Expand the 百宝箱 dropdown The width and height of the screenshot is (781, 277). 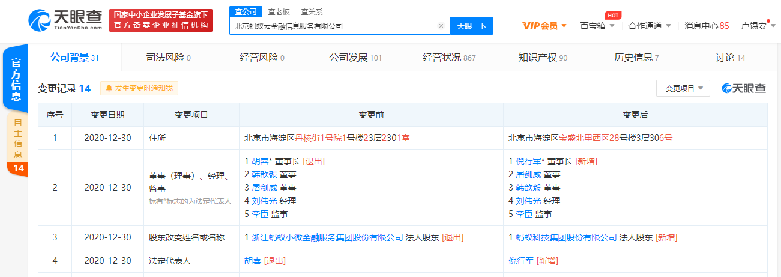point(597,26)
